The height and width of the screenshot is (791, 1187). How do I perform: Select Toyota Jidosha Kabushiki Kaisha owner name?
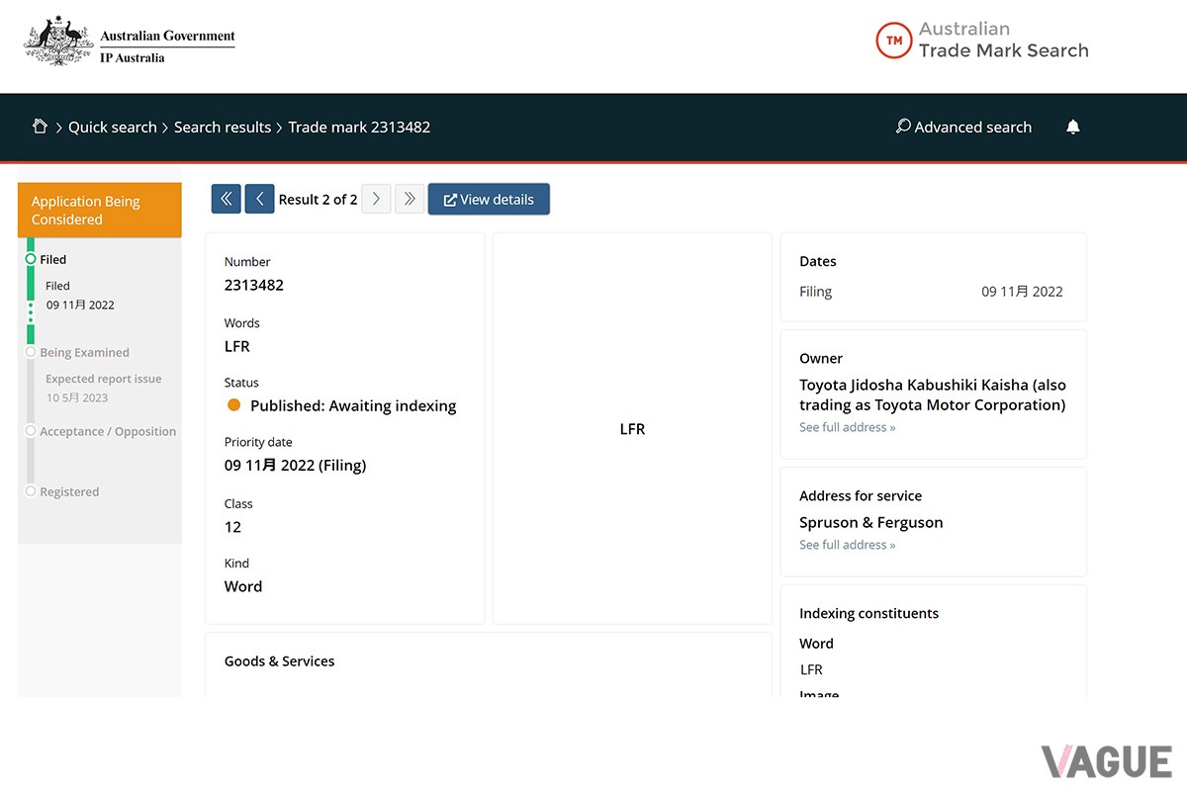click(933, 395)
